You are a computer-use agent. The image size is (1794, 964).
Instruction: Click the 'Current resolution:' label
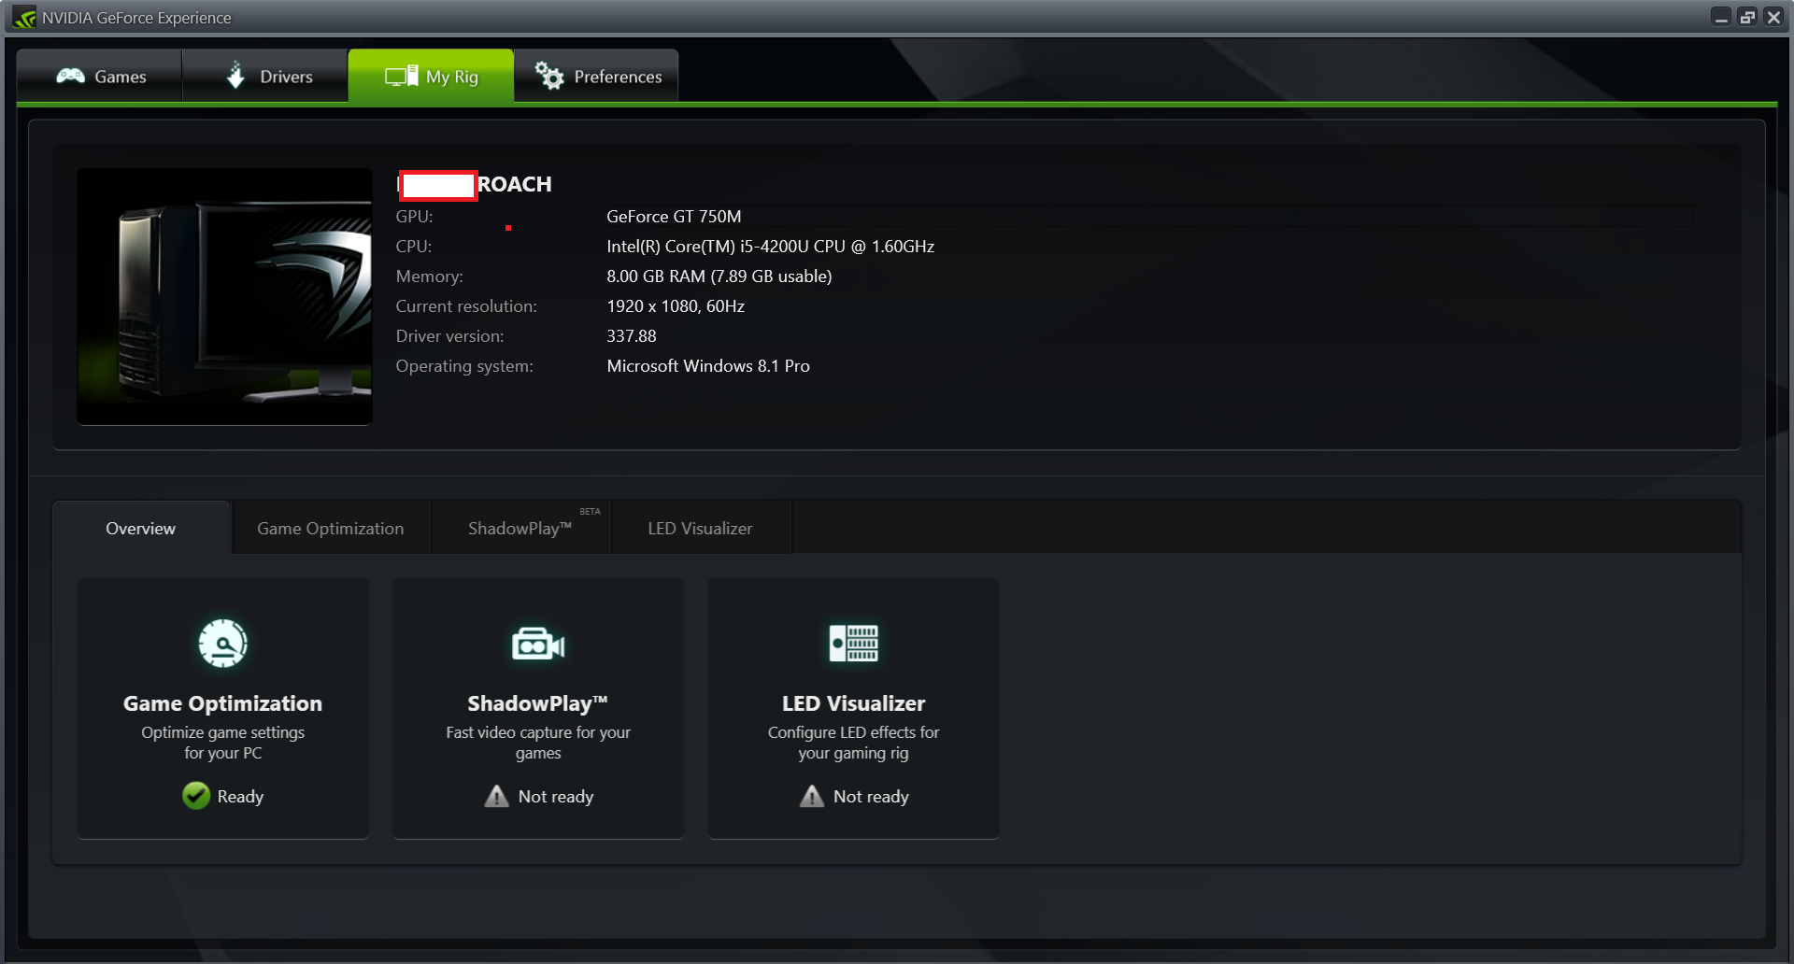click(x=466, y=306)
